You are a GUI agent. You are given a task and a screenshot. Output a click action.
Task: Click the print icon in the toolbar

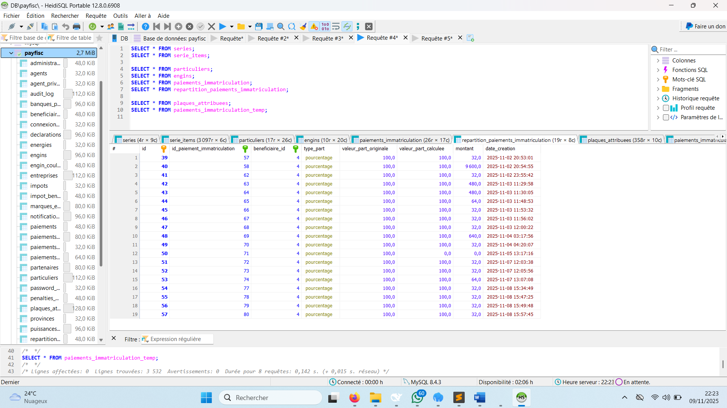point(77,26)
